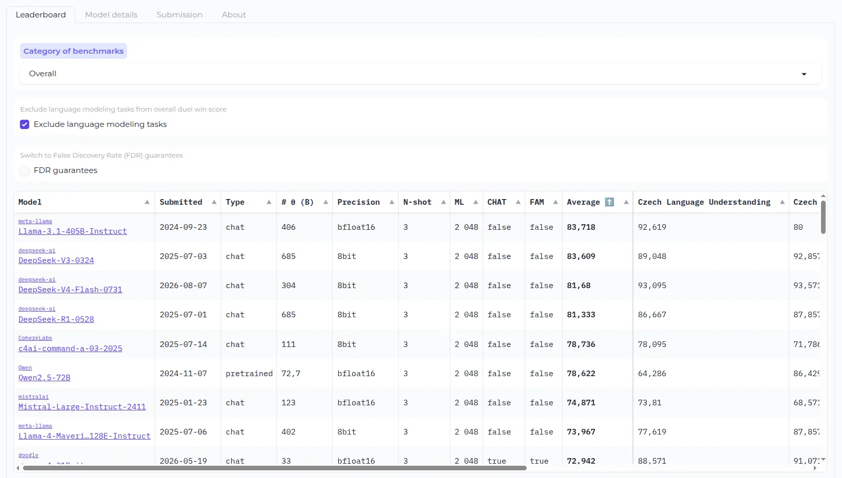
Task: Click the Average value 83,609
Action: coord(581,256)
